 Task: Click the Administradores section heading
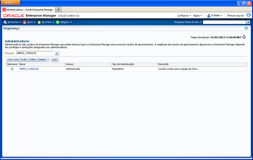point(17,41)
